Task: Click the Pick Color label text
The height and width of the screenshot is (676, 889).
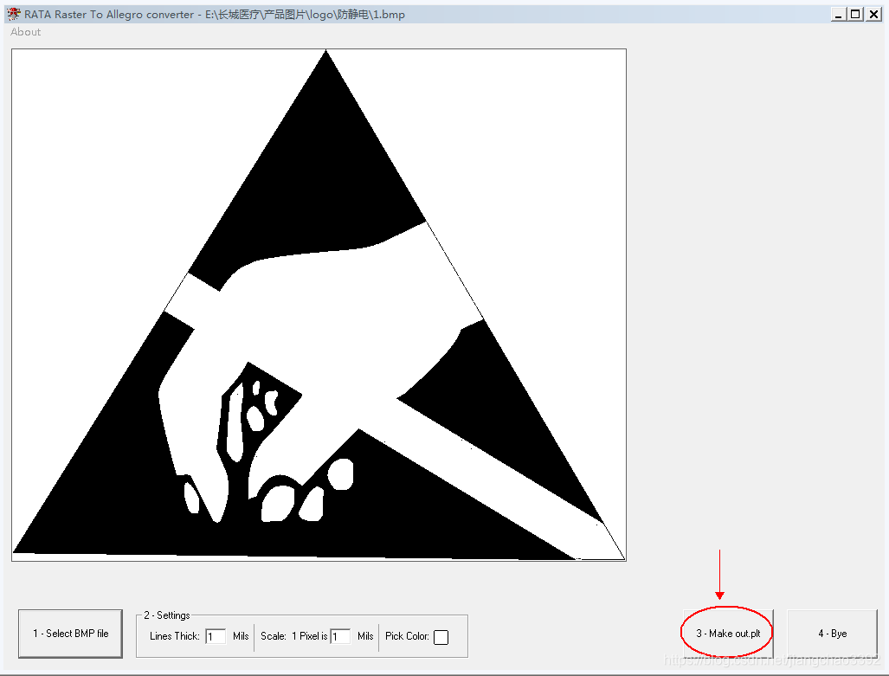Action: 407,636
